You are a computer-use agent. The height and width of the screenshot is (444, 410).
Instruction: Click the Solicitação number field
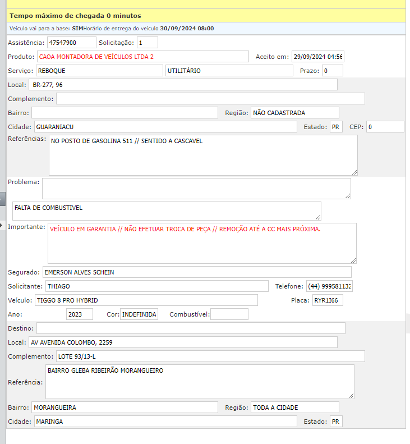tap(148, 43)
